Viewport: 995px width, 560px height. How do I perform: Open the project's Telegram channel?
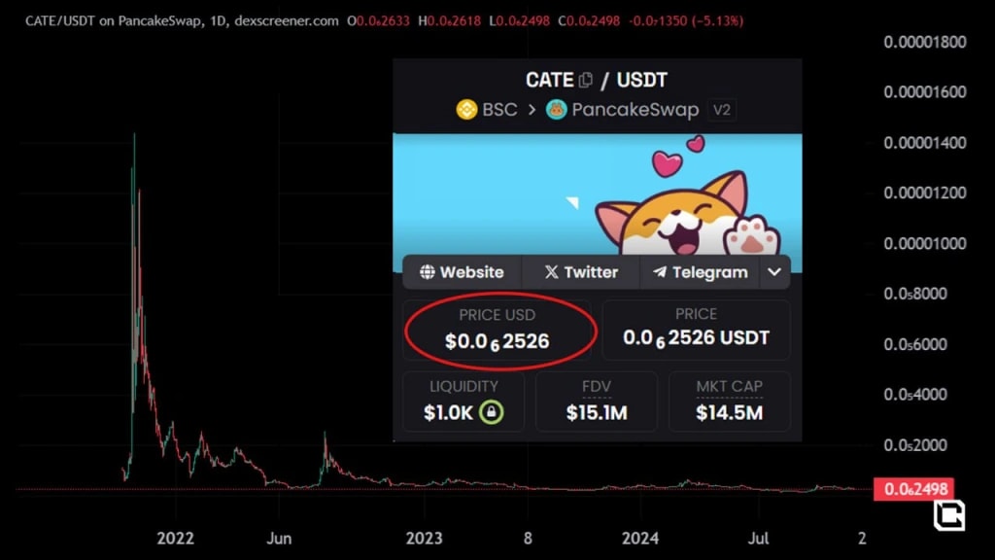click(x=700, y=272)
